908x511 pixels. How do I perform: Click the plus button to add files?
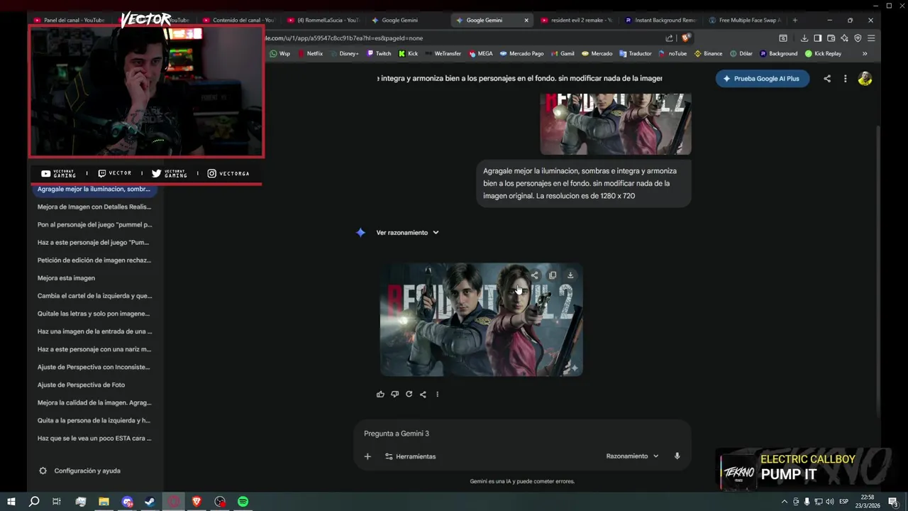click(367, 456)
